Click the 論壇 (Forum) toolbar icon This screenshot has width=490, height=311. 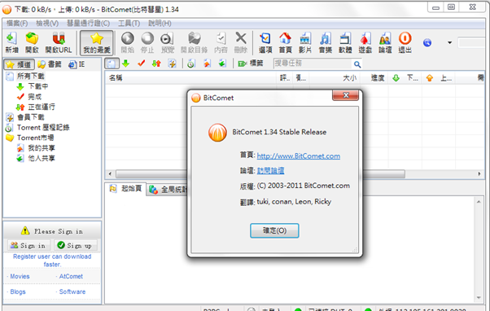click(x=385, y=42)
